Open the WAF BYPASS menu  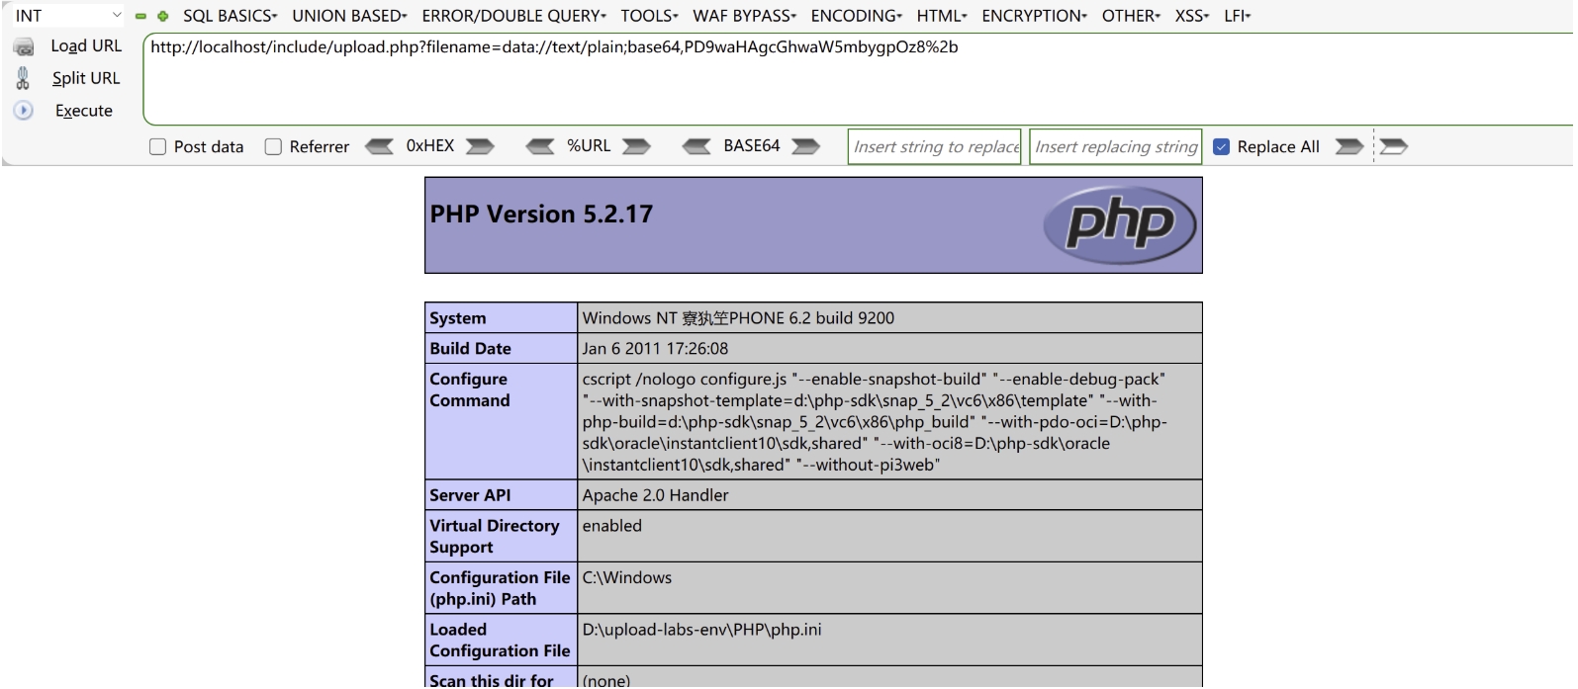pyautogui.click(x=744, y=16)
